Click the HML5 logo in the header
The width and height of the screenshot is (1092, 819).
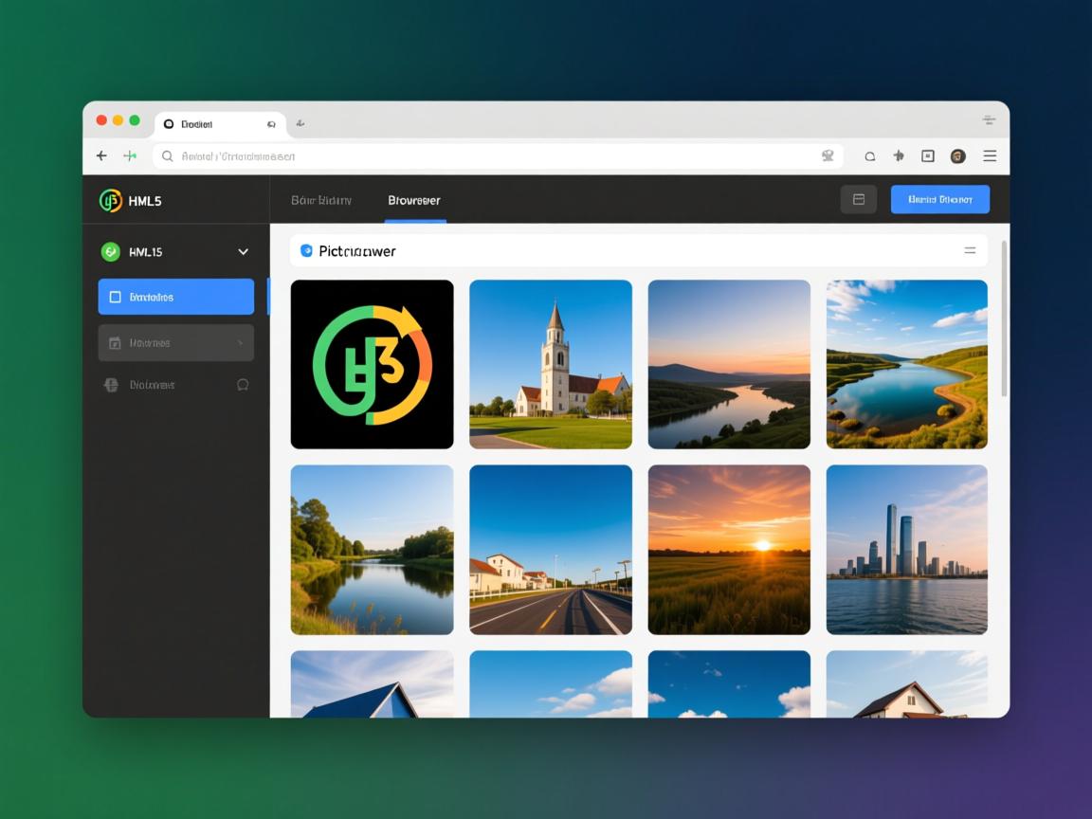coord(111,200)
